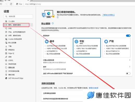Click the 设置 sidebar heading
The height and width of the screenshot is (102, 135).
tap(6, 11)
